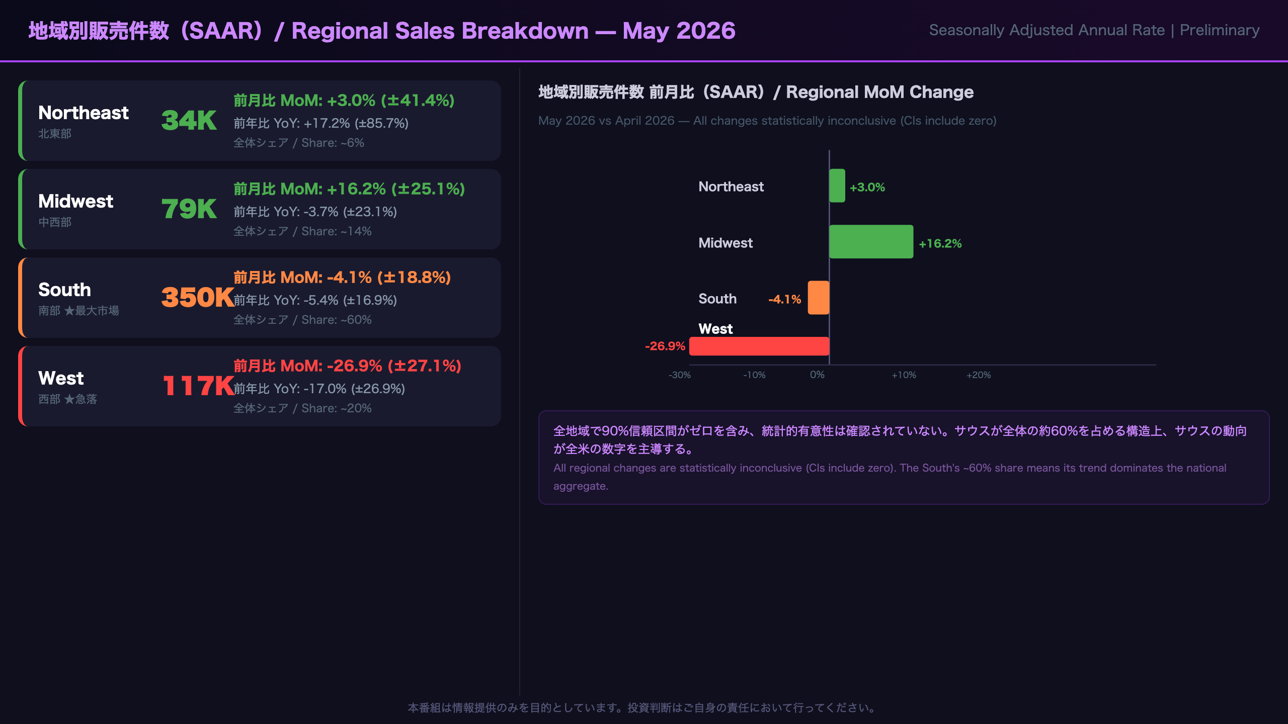Click the Midwest YoY -3.7% line
Viewport: 1288px width, 724px height.
[315, 212]
